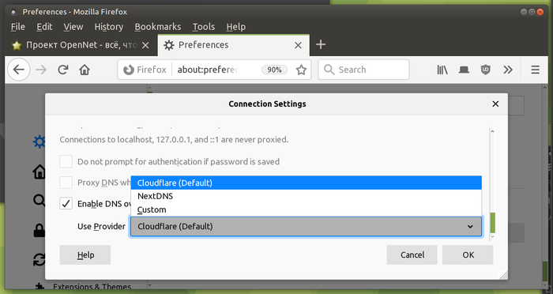Tick the Proxy DNS checkbox

point(66,183)
